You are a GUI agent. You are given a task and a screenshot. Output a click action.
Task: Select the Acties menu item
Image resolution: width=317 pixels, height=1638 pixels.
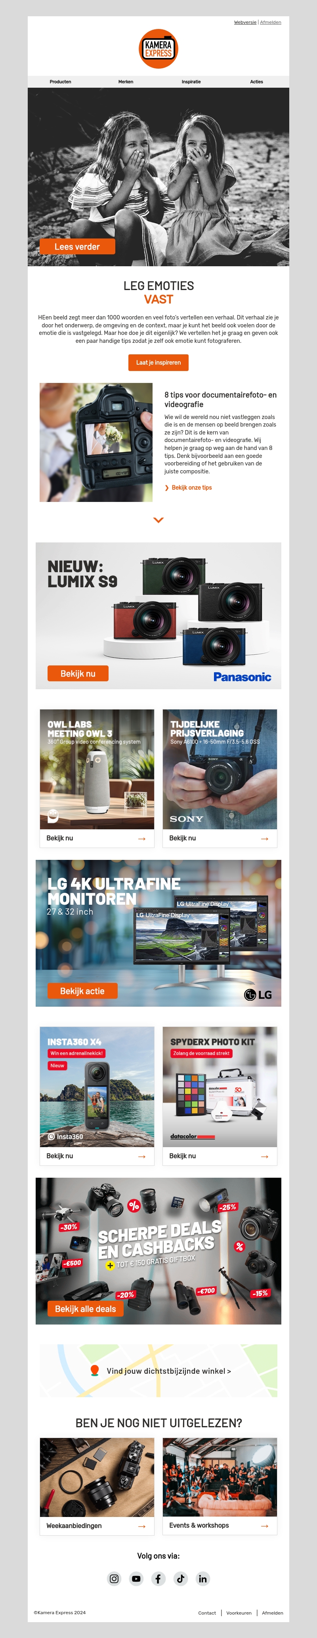(x=257, y=81)
